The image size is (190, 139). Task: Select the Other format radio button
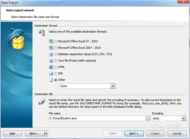56,80
